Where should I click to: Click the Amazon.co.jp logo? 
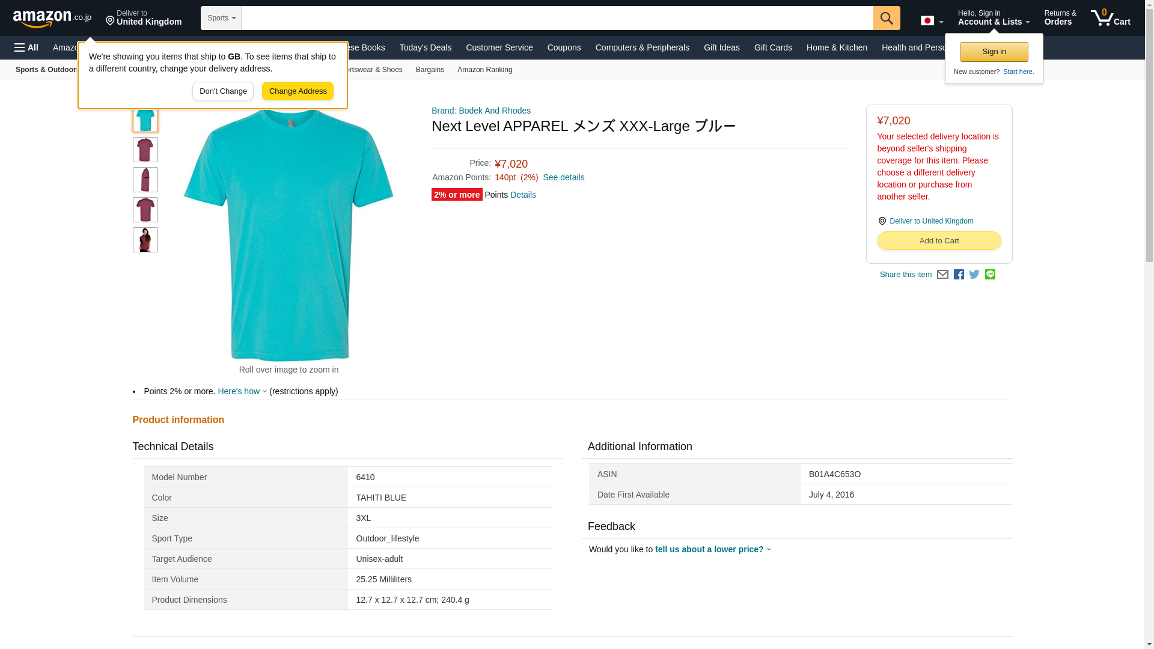[x=52, y=19]
